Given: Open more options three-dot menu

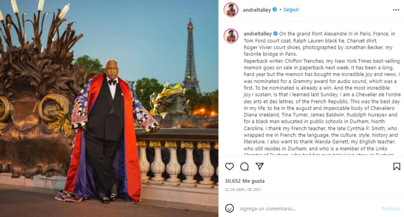Looking at the screenshot, I should [396, 10].
